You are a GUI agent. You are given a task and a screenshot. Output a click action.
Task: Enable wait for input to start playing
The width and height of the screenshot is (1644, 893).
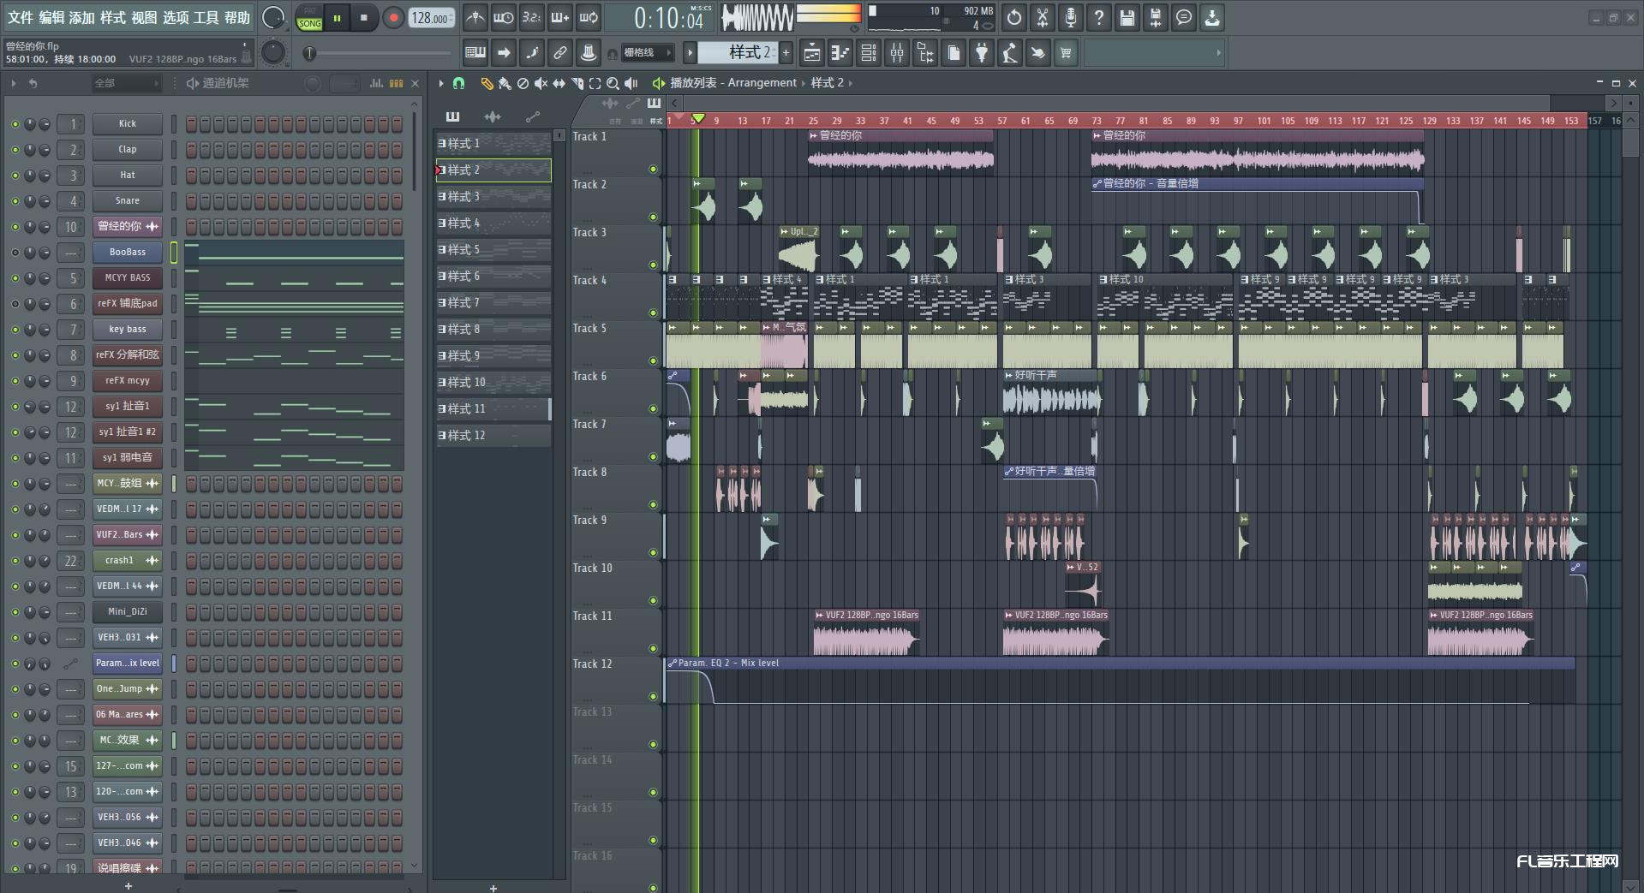click(503, 17)
